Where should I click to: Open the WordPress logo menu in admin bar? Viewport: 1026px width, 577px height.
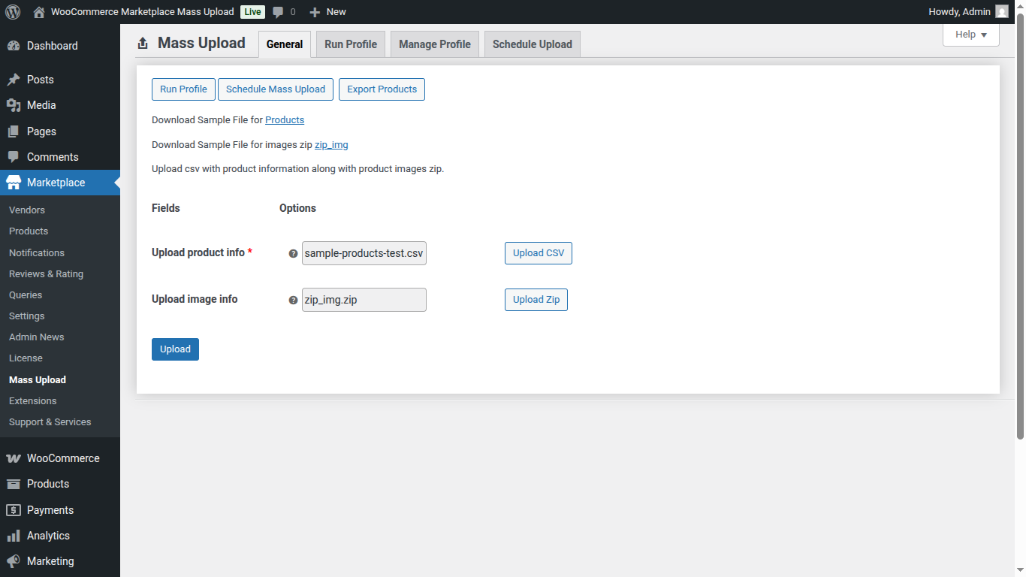(12, 11)
